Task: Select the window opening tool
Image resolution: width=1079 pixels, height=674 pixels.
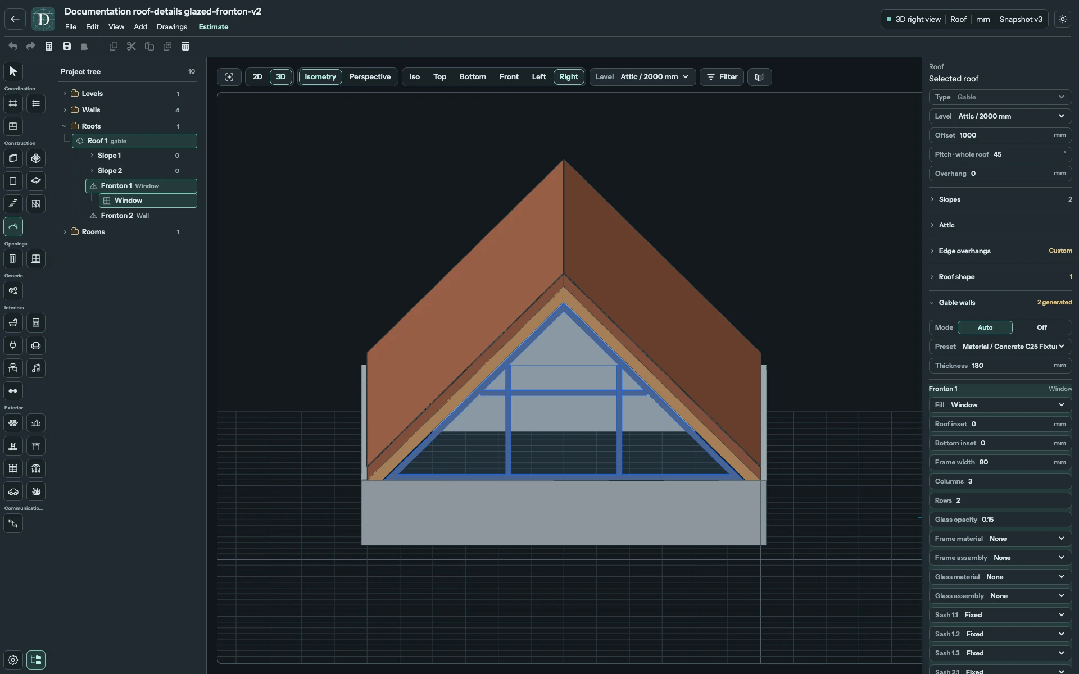Action: (x=36, y=258)
